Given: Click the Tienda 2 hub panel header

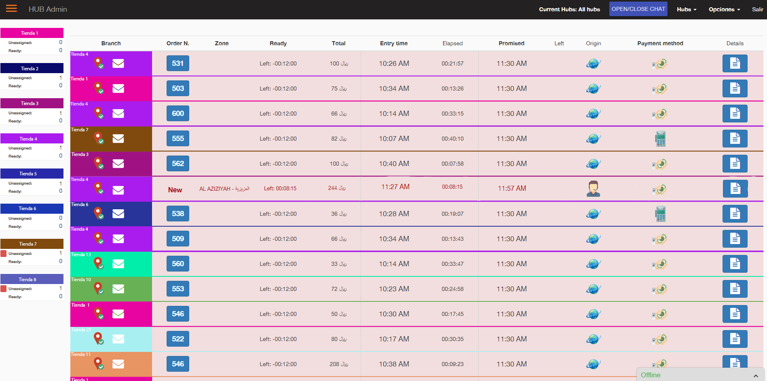Looking at the screenshot, I should (32, 68).
